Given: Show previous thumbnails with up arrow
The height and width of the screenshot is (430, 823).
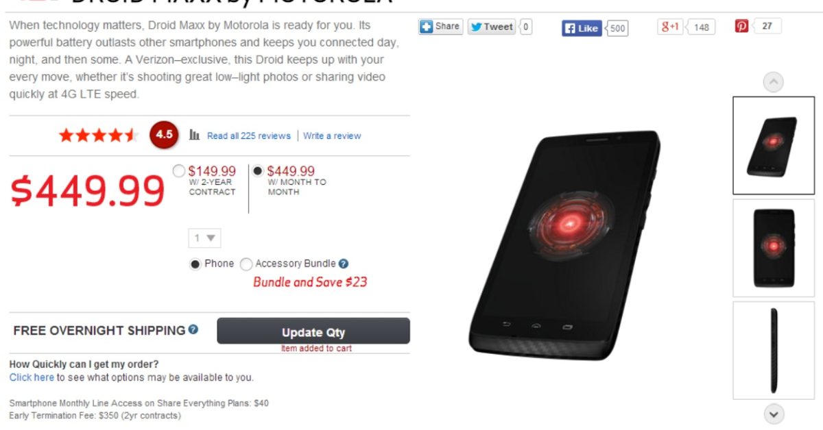Looking at the screenshot, I should (774, 82).
